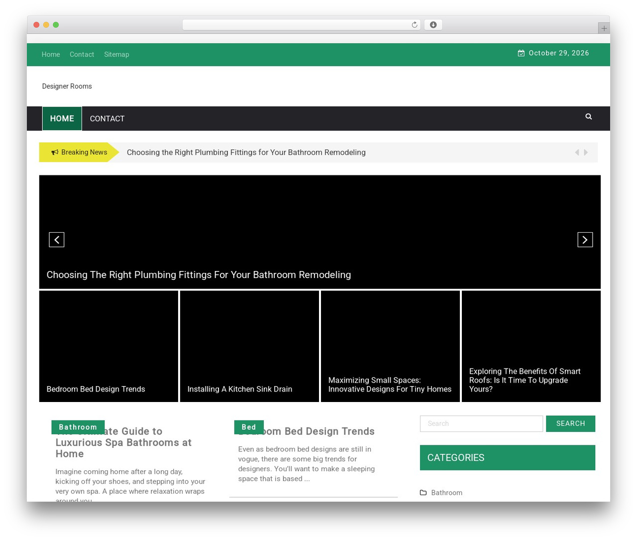Click the October 29, 2026 date text

point(559,53)
